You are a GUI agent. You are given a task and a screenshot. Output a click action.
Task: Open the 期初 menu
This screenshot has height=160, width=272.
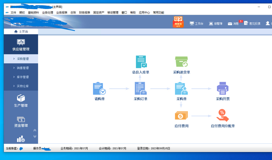(22, 12)
